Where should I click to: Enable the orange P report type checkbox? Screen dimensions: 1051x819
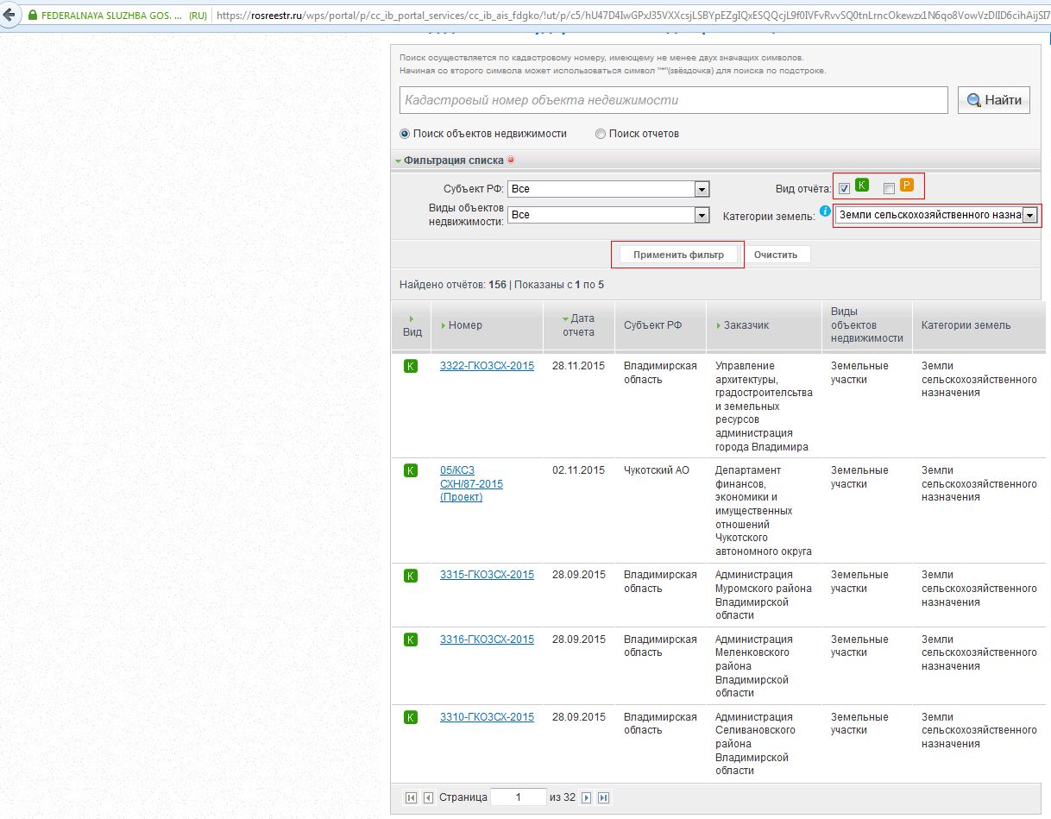click(889, 189)
